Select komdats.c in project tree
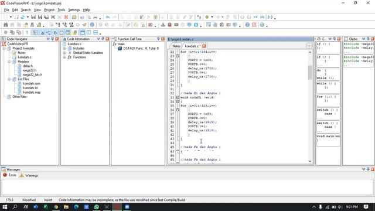 (x=25, y=57)
